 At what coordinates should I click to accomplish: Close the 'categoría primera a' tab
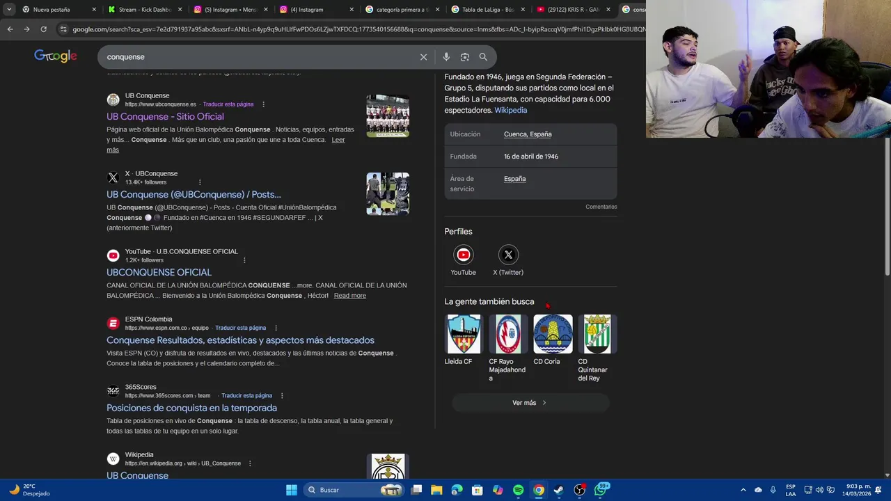tap(437, 10)
